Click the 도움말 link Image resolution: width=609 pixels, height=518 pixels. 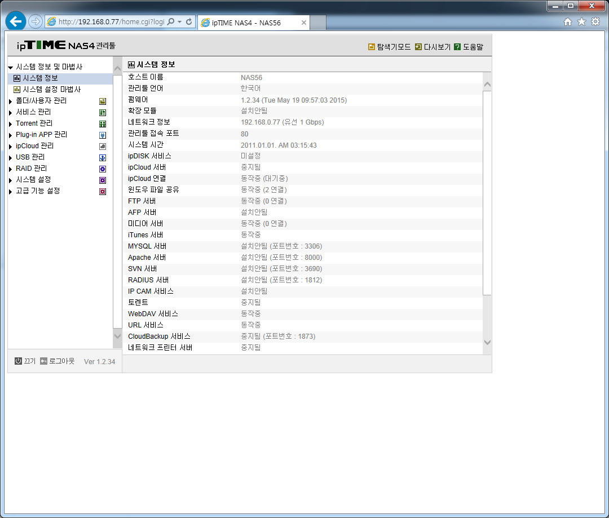point(473,47)
